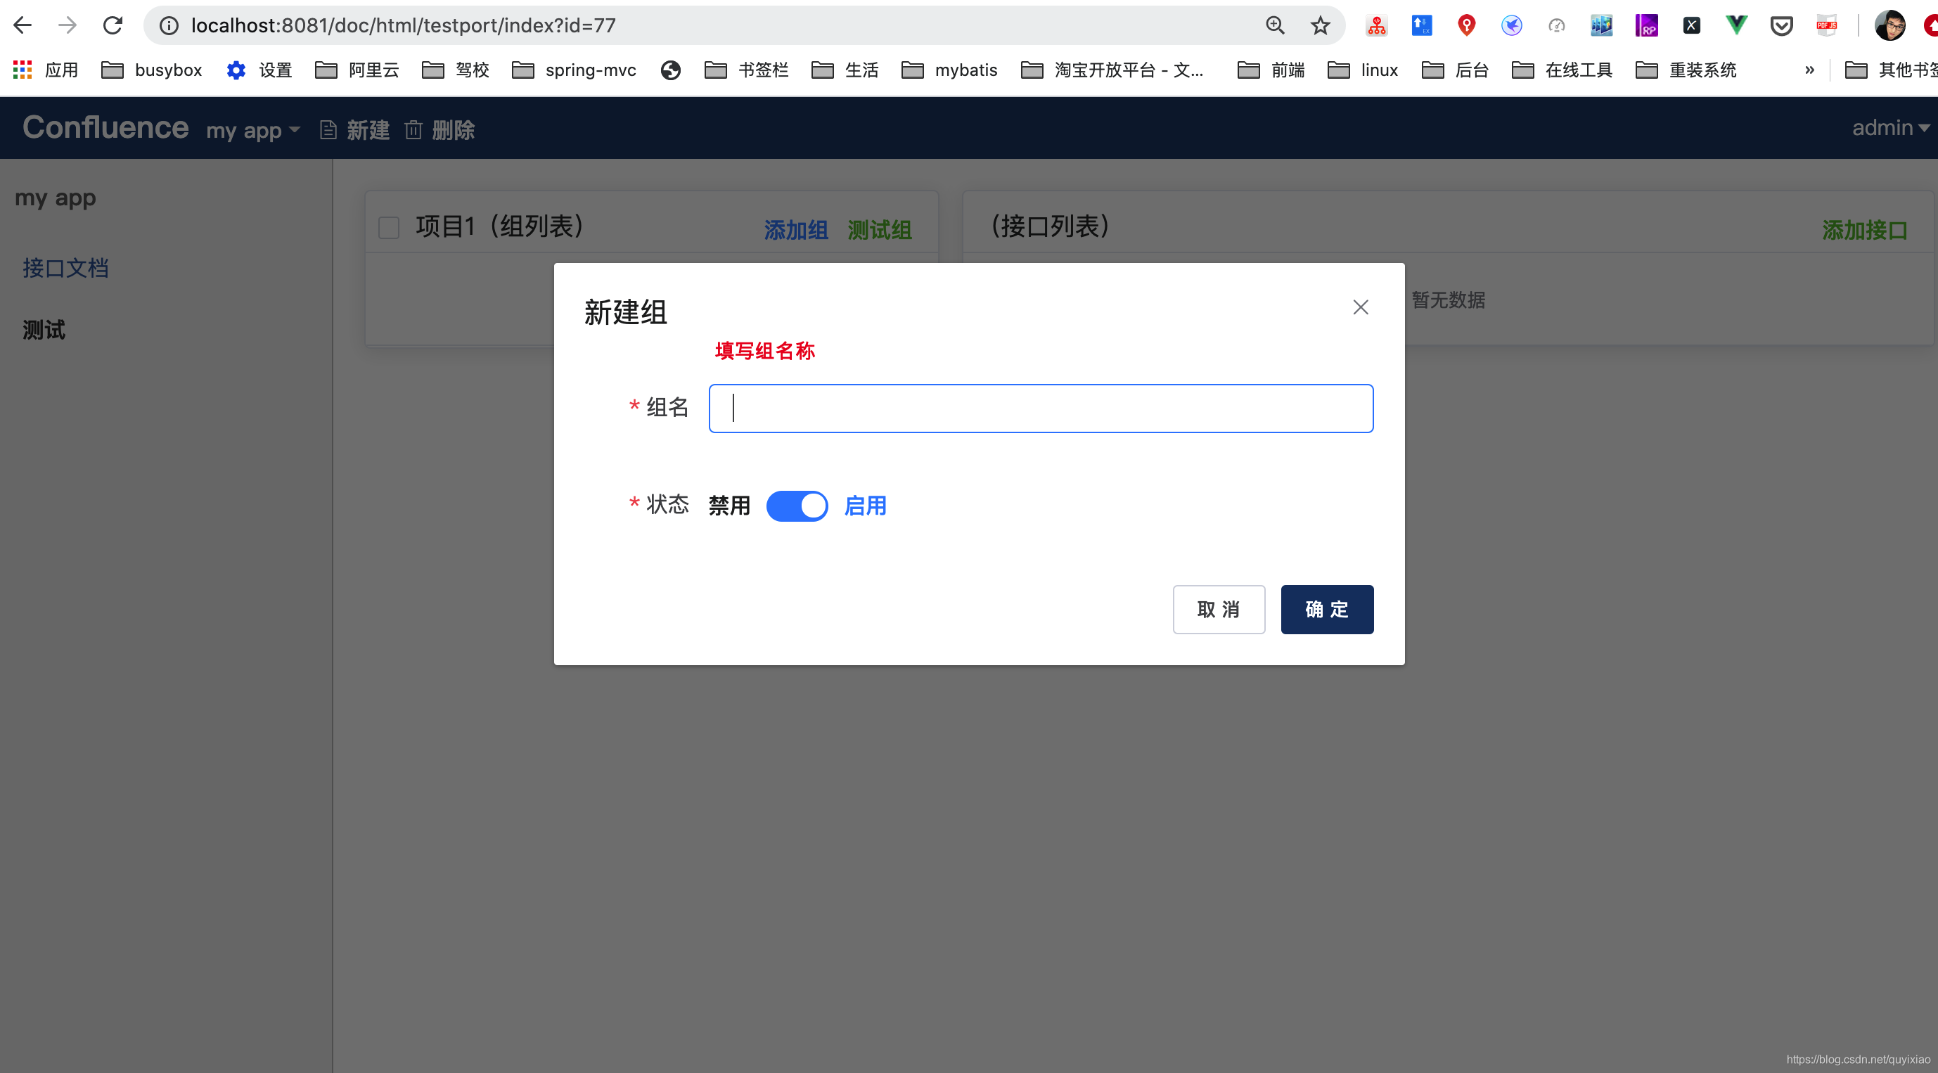The width and height of the screenshot is (1938, 1073).
Task: Check the 项目1 checkbox on the left
Action: 390,226
